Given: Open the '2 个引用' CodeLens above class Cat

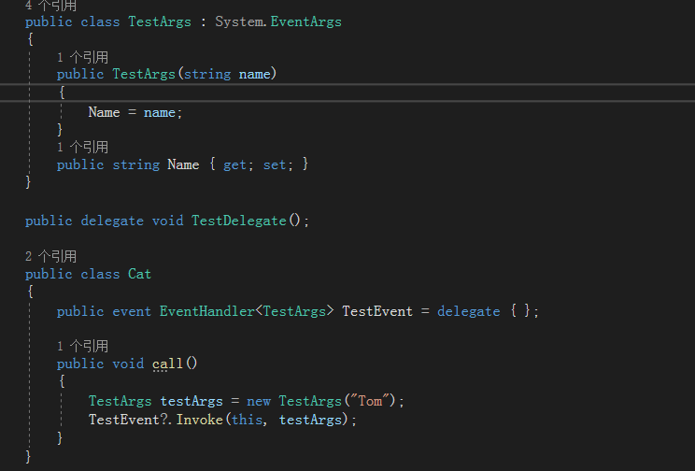Looking at the screenshot, I should 50,256.
